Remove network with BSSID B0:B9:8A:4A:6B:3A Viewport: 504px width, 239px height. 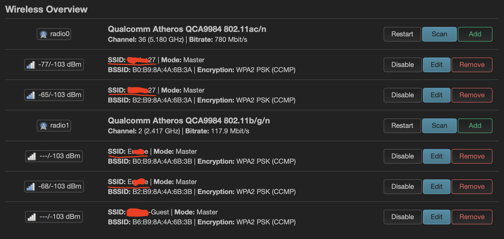tap(472, 65)
